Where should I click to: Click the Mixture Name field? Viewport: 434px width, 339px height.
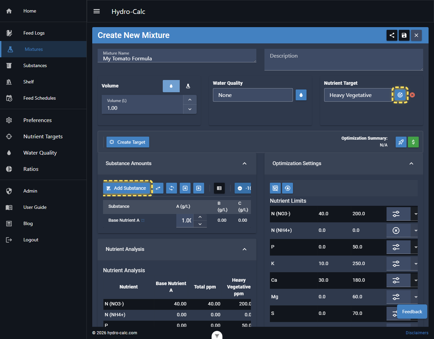click(x=177, y=56)
